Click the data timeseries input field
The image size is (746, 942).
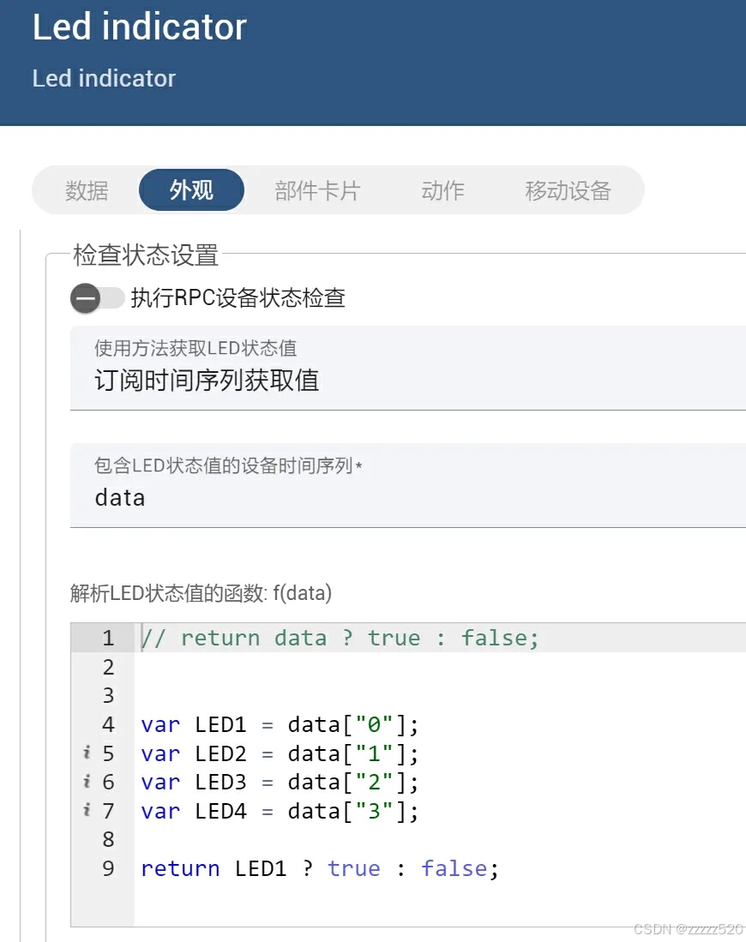[x=343, y=497]
